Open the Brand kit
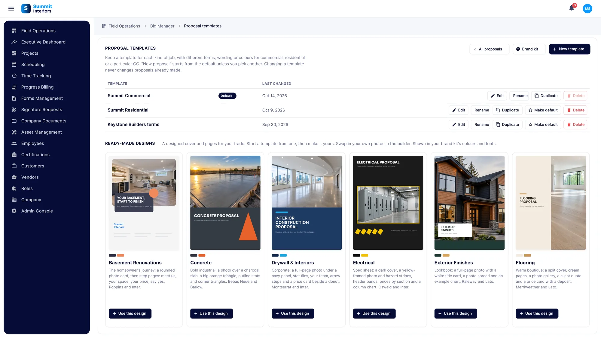The height and width of the screenshot is (338, 601). coord(529,49)
